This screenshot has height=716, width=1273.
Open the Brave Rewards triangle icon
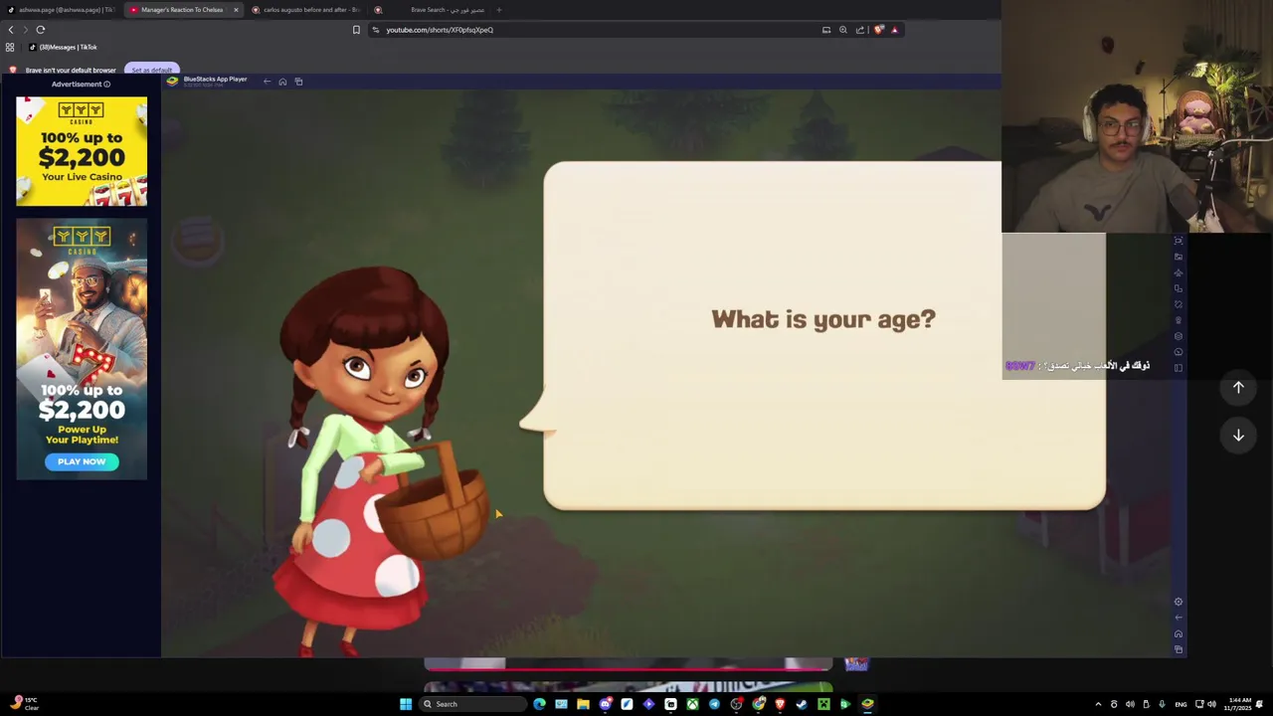(x=894, y=30)
